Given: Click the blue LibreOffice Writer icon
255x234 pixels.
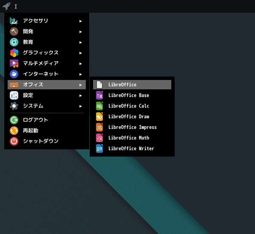Looking at the screenshot, I should coord(99,148).
